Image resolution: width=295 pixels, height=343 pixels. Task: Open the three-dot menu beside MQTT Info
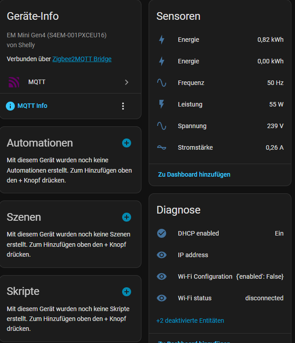point(123,106)
